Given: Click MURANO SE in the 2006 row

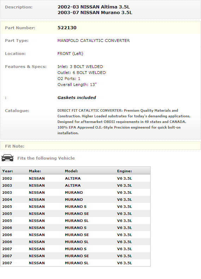Looking at the screenshot, I should click(77, 235).
